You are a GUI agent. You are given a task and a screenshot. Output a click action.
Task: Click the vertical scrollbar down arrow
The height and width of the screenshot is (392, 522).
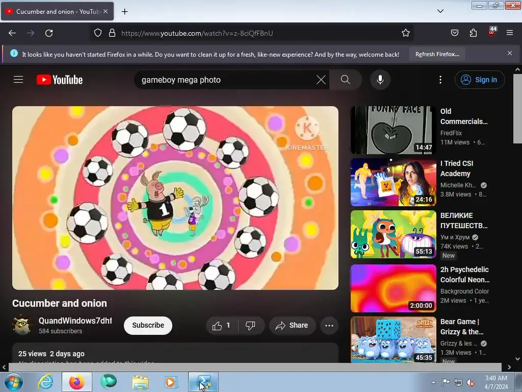[x=517, y=359]
